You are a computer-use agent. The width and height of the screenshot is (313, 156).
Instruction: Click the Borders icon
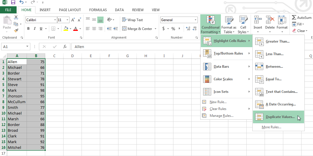53,29
